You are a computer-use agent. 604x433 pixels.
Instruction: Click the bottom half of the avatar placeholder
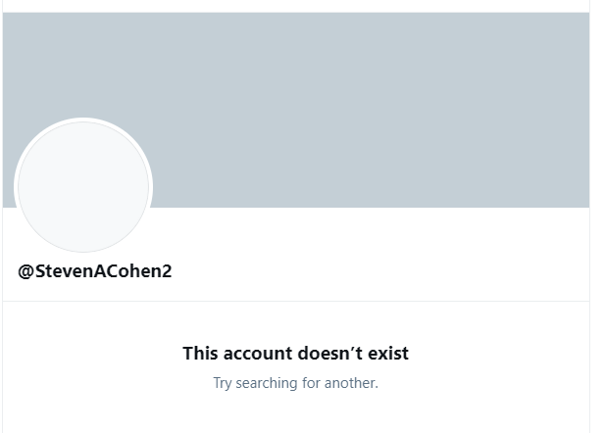[x=83, y=220]
